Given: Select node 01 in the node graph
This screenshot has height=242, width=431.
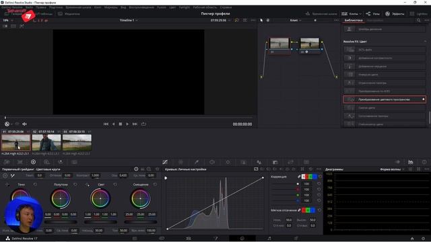Looking at the screenshot, I should [279, 46].
